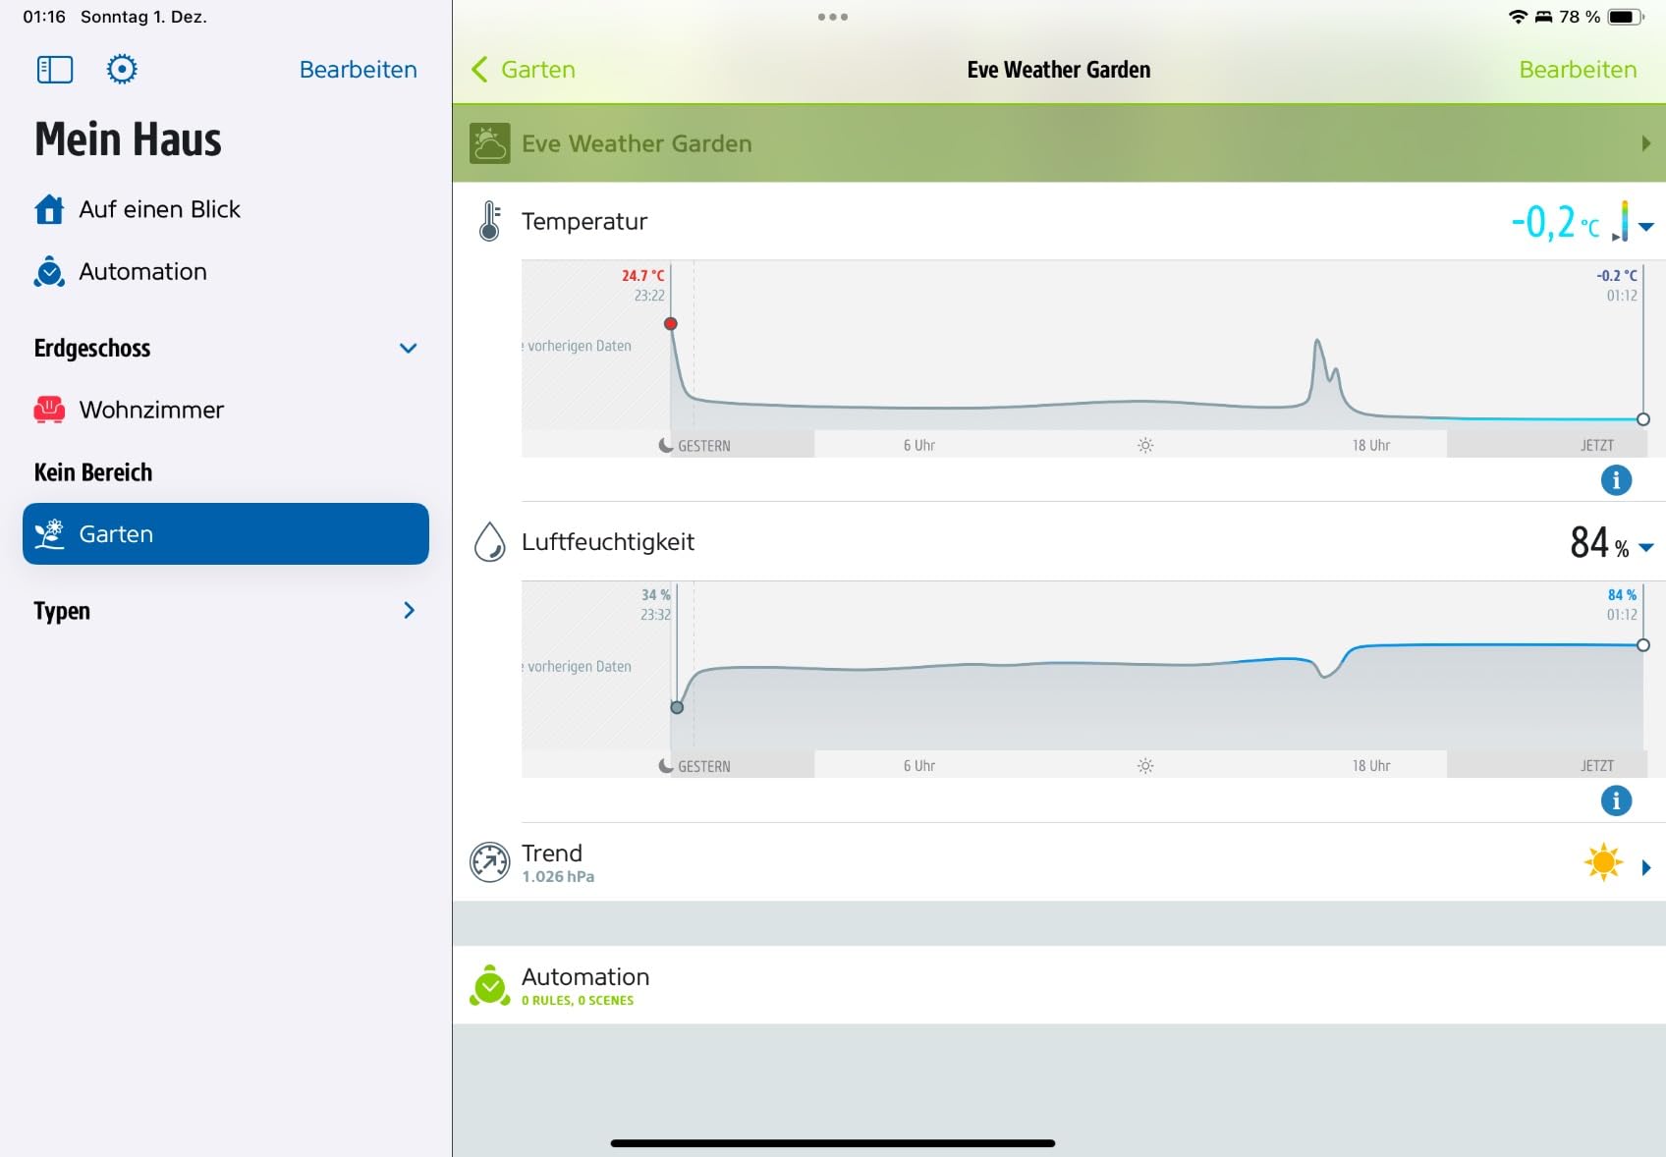Tap Bearbeiten in the sidebar
The height and width of the screenshot is (1157, 1666).
[x=359, y=70]
